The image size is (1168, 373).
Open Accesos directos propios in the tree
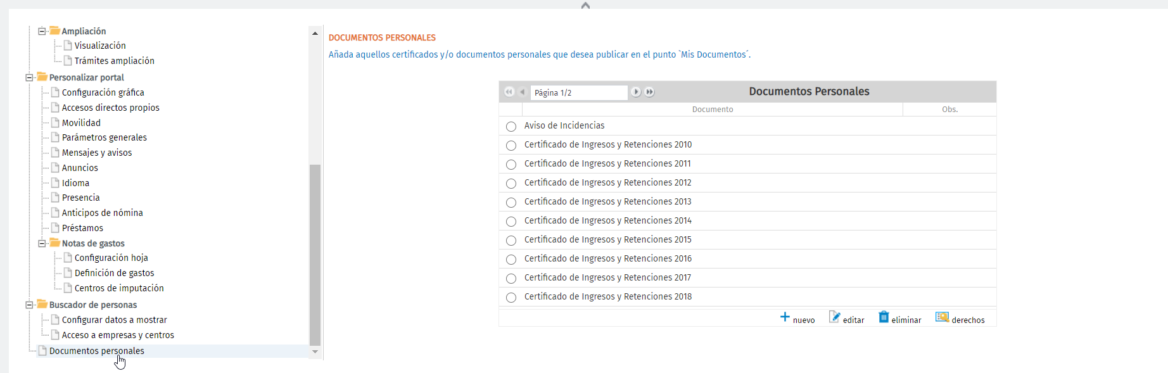[111, 108]
